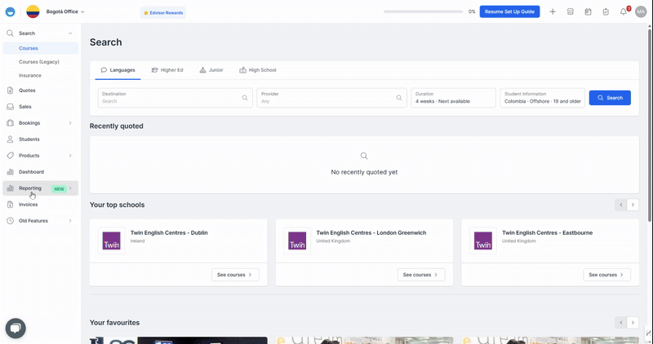Click the Twin English Centres - Dublin title
The image size is (653, 344).
(x=169, y=233)
